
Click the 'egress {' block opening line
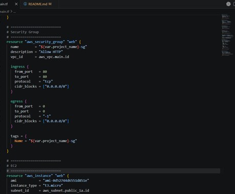[18, 101]
